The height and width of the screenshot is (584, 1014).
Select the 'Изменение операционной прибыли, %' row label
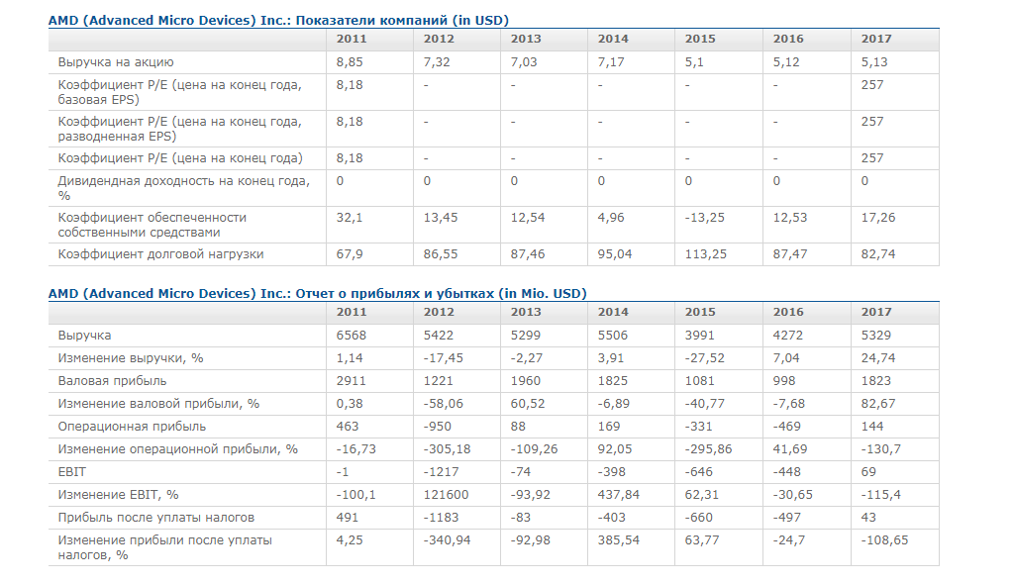178,448
